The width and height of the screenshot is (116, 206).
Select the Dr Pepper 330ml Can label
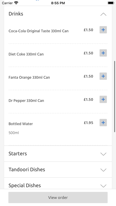click(26, 101)
